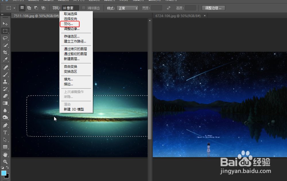Select the Hand tool
Screen dimensions: 287x181
[x=5, y=155]
